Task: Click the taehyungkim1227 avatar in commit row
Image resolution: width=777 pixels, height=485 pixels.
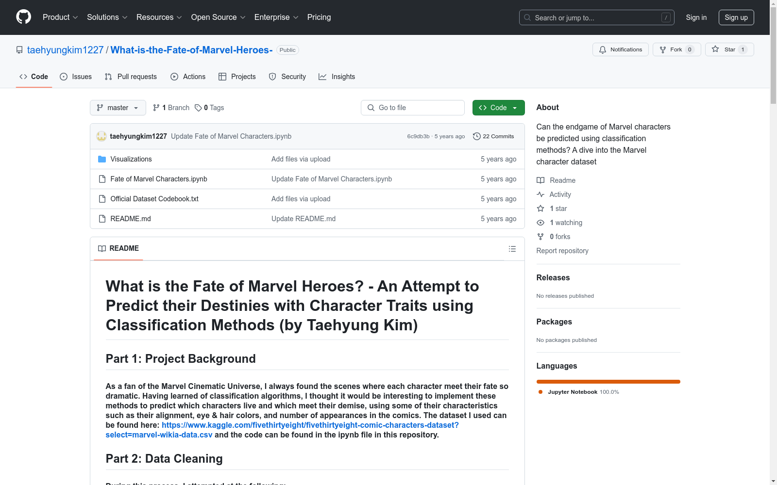Action: click(x=101, y=136)
